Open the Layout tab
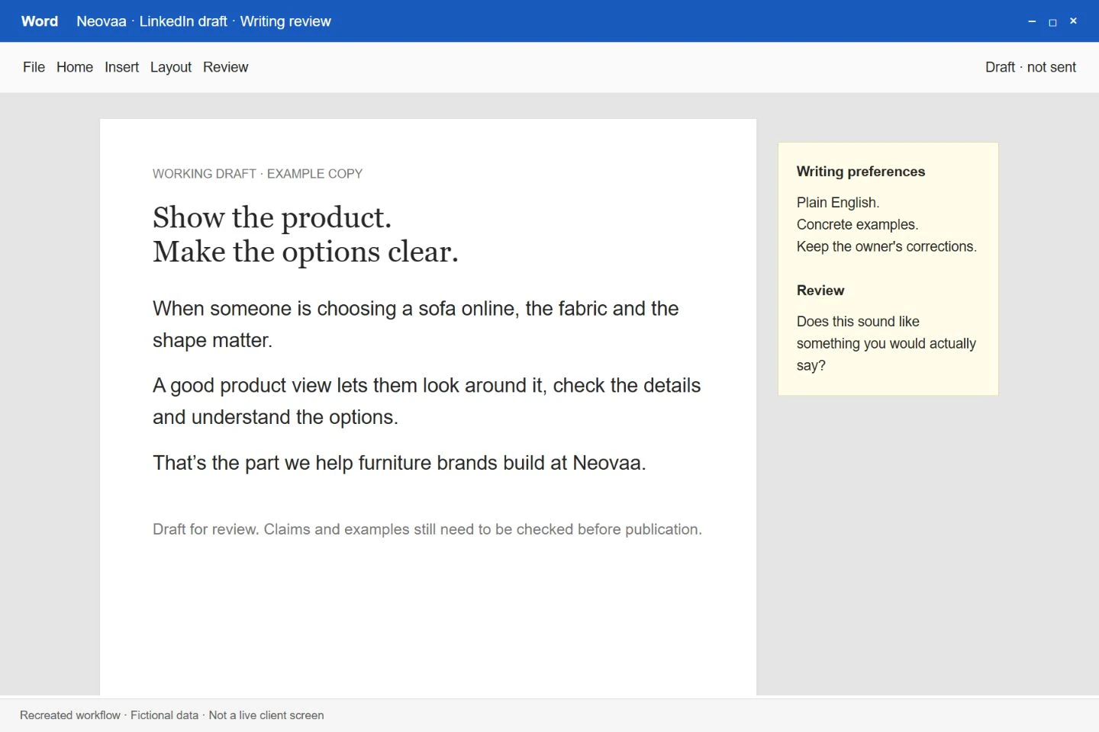 click(171, 67)
